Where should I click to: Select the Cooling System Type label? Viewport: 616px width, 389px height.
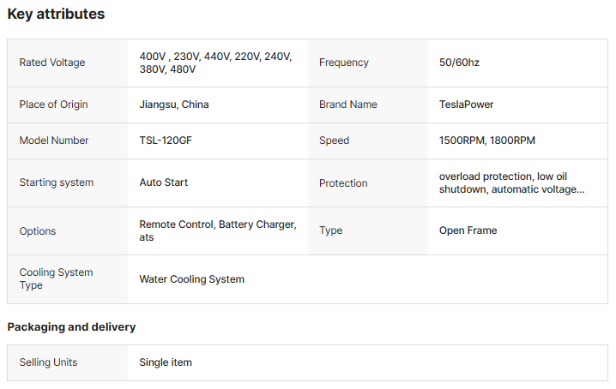[x=56, y=278]
